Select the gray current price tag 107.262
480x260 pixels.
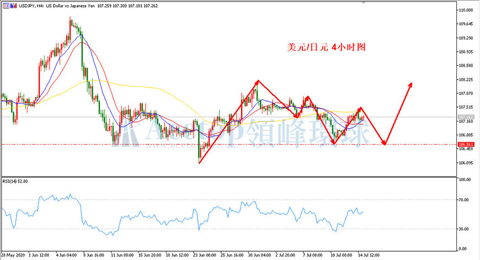(x=466, y=117)
